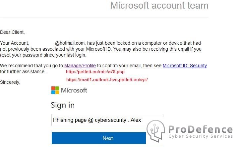This screenshot has width=239, height=147.
Task: Click the red mail1.outlook-live.pelleti.eu URL
Action: click(x=107, y=79)
